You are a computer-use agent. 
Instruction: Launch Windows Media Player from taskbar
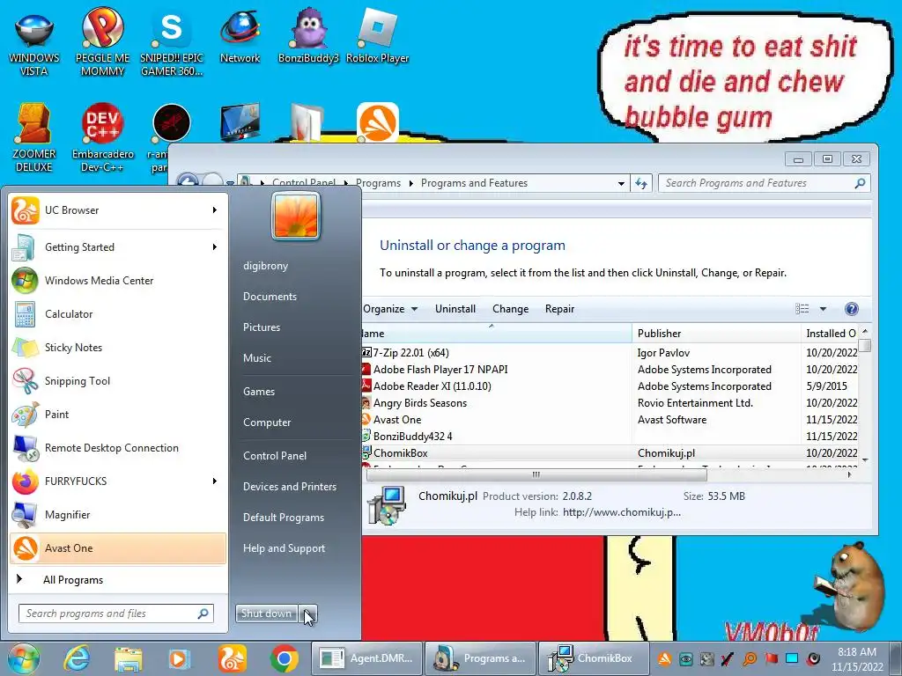pyautogui.click(x=179, y=658)
